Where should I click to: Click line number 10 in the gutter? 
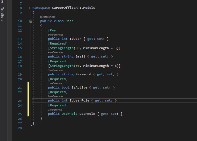[20, 21]
